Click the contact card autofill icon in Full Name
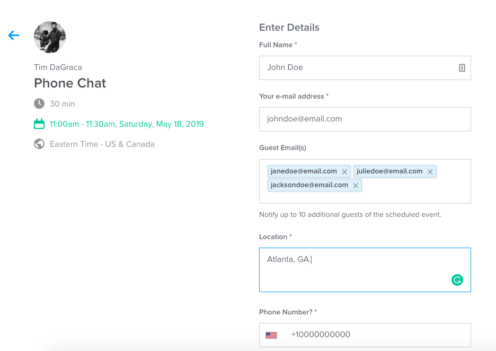 click(x=462, y=68)
